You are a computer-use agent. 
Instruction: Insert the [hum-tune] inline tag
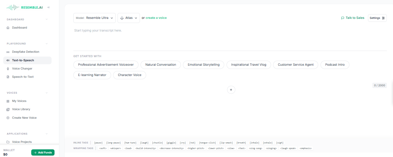(x=131, y=143)
